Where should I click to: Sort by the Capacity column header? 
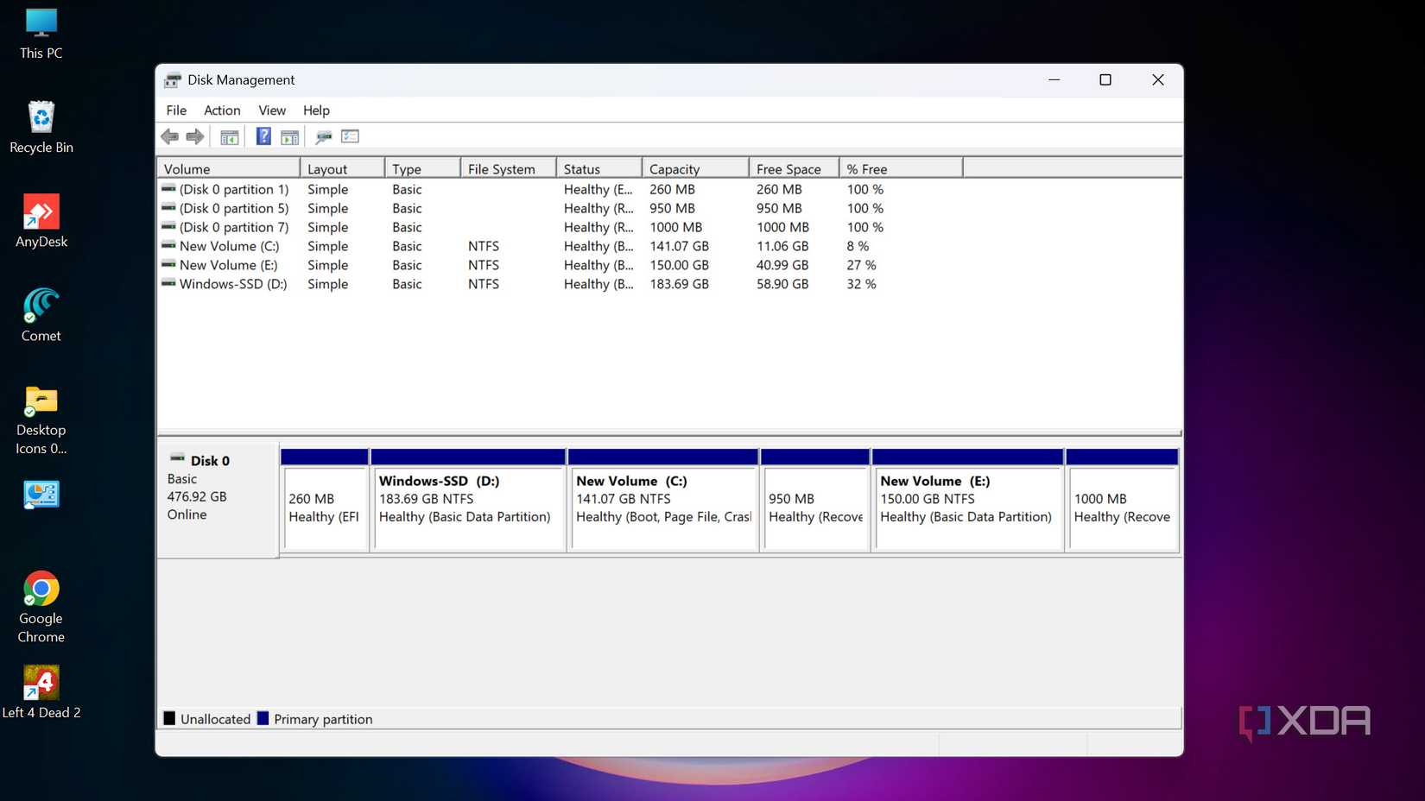coord(695,168)
